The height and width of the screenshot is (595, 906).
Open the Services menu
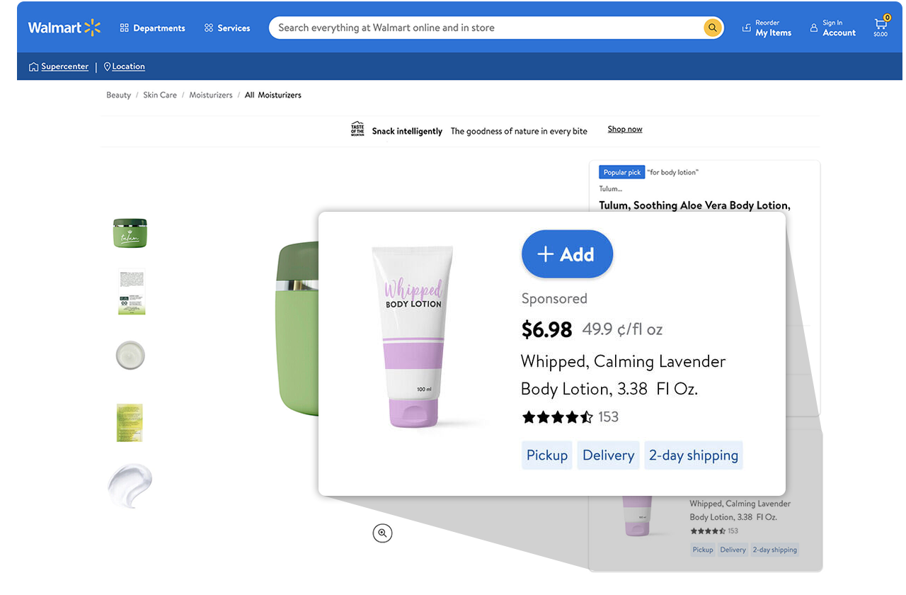pos(227,28)
